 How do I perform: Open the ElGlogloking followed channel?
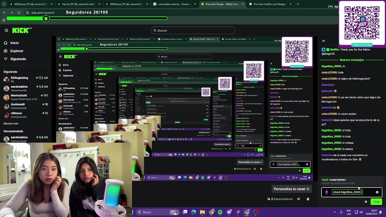[x=26, y=79]
